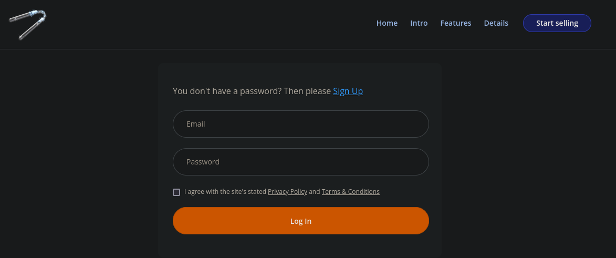Click the dark blue Start selling pill
Viewport: 616px width, 258px height.
coord(557,23)
